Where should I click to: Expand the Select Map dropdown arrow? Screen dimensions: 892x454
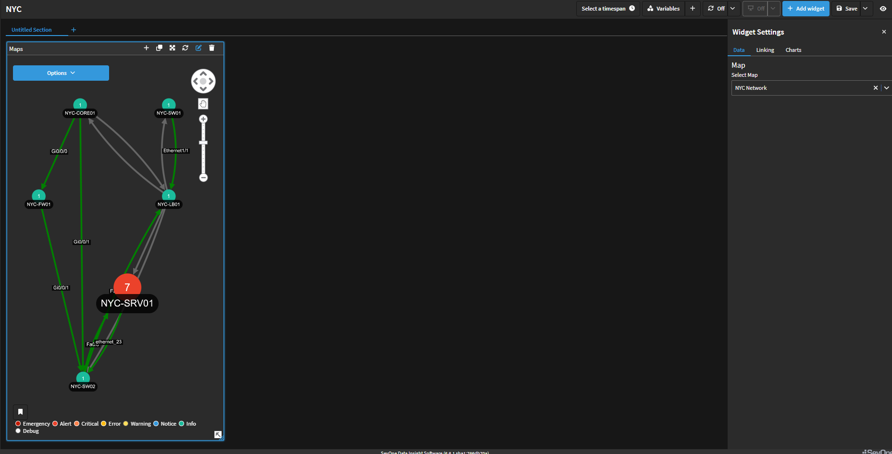coord(886,88)
